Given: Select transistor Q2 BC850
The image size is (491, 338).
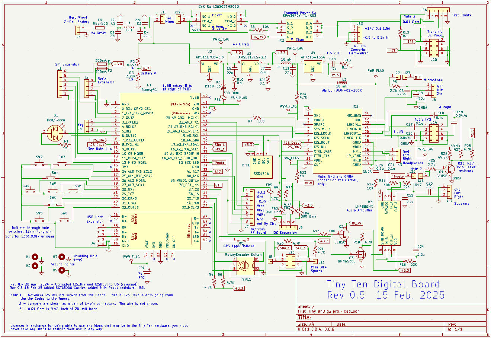Looking at the screenshot, I should 344,234.
